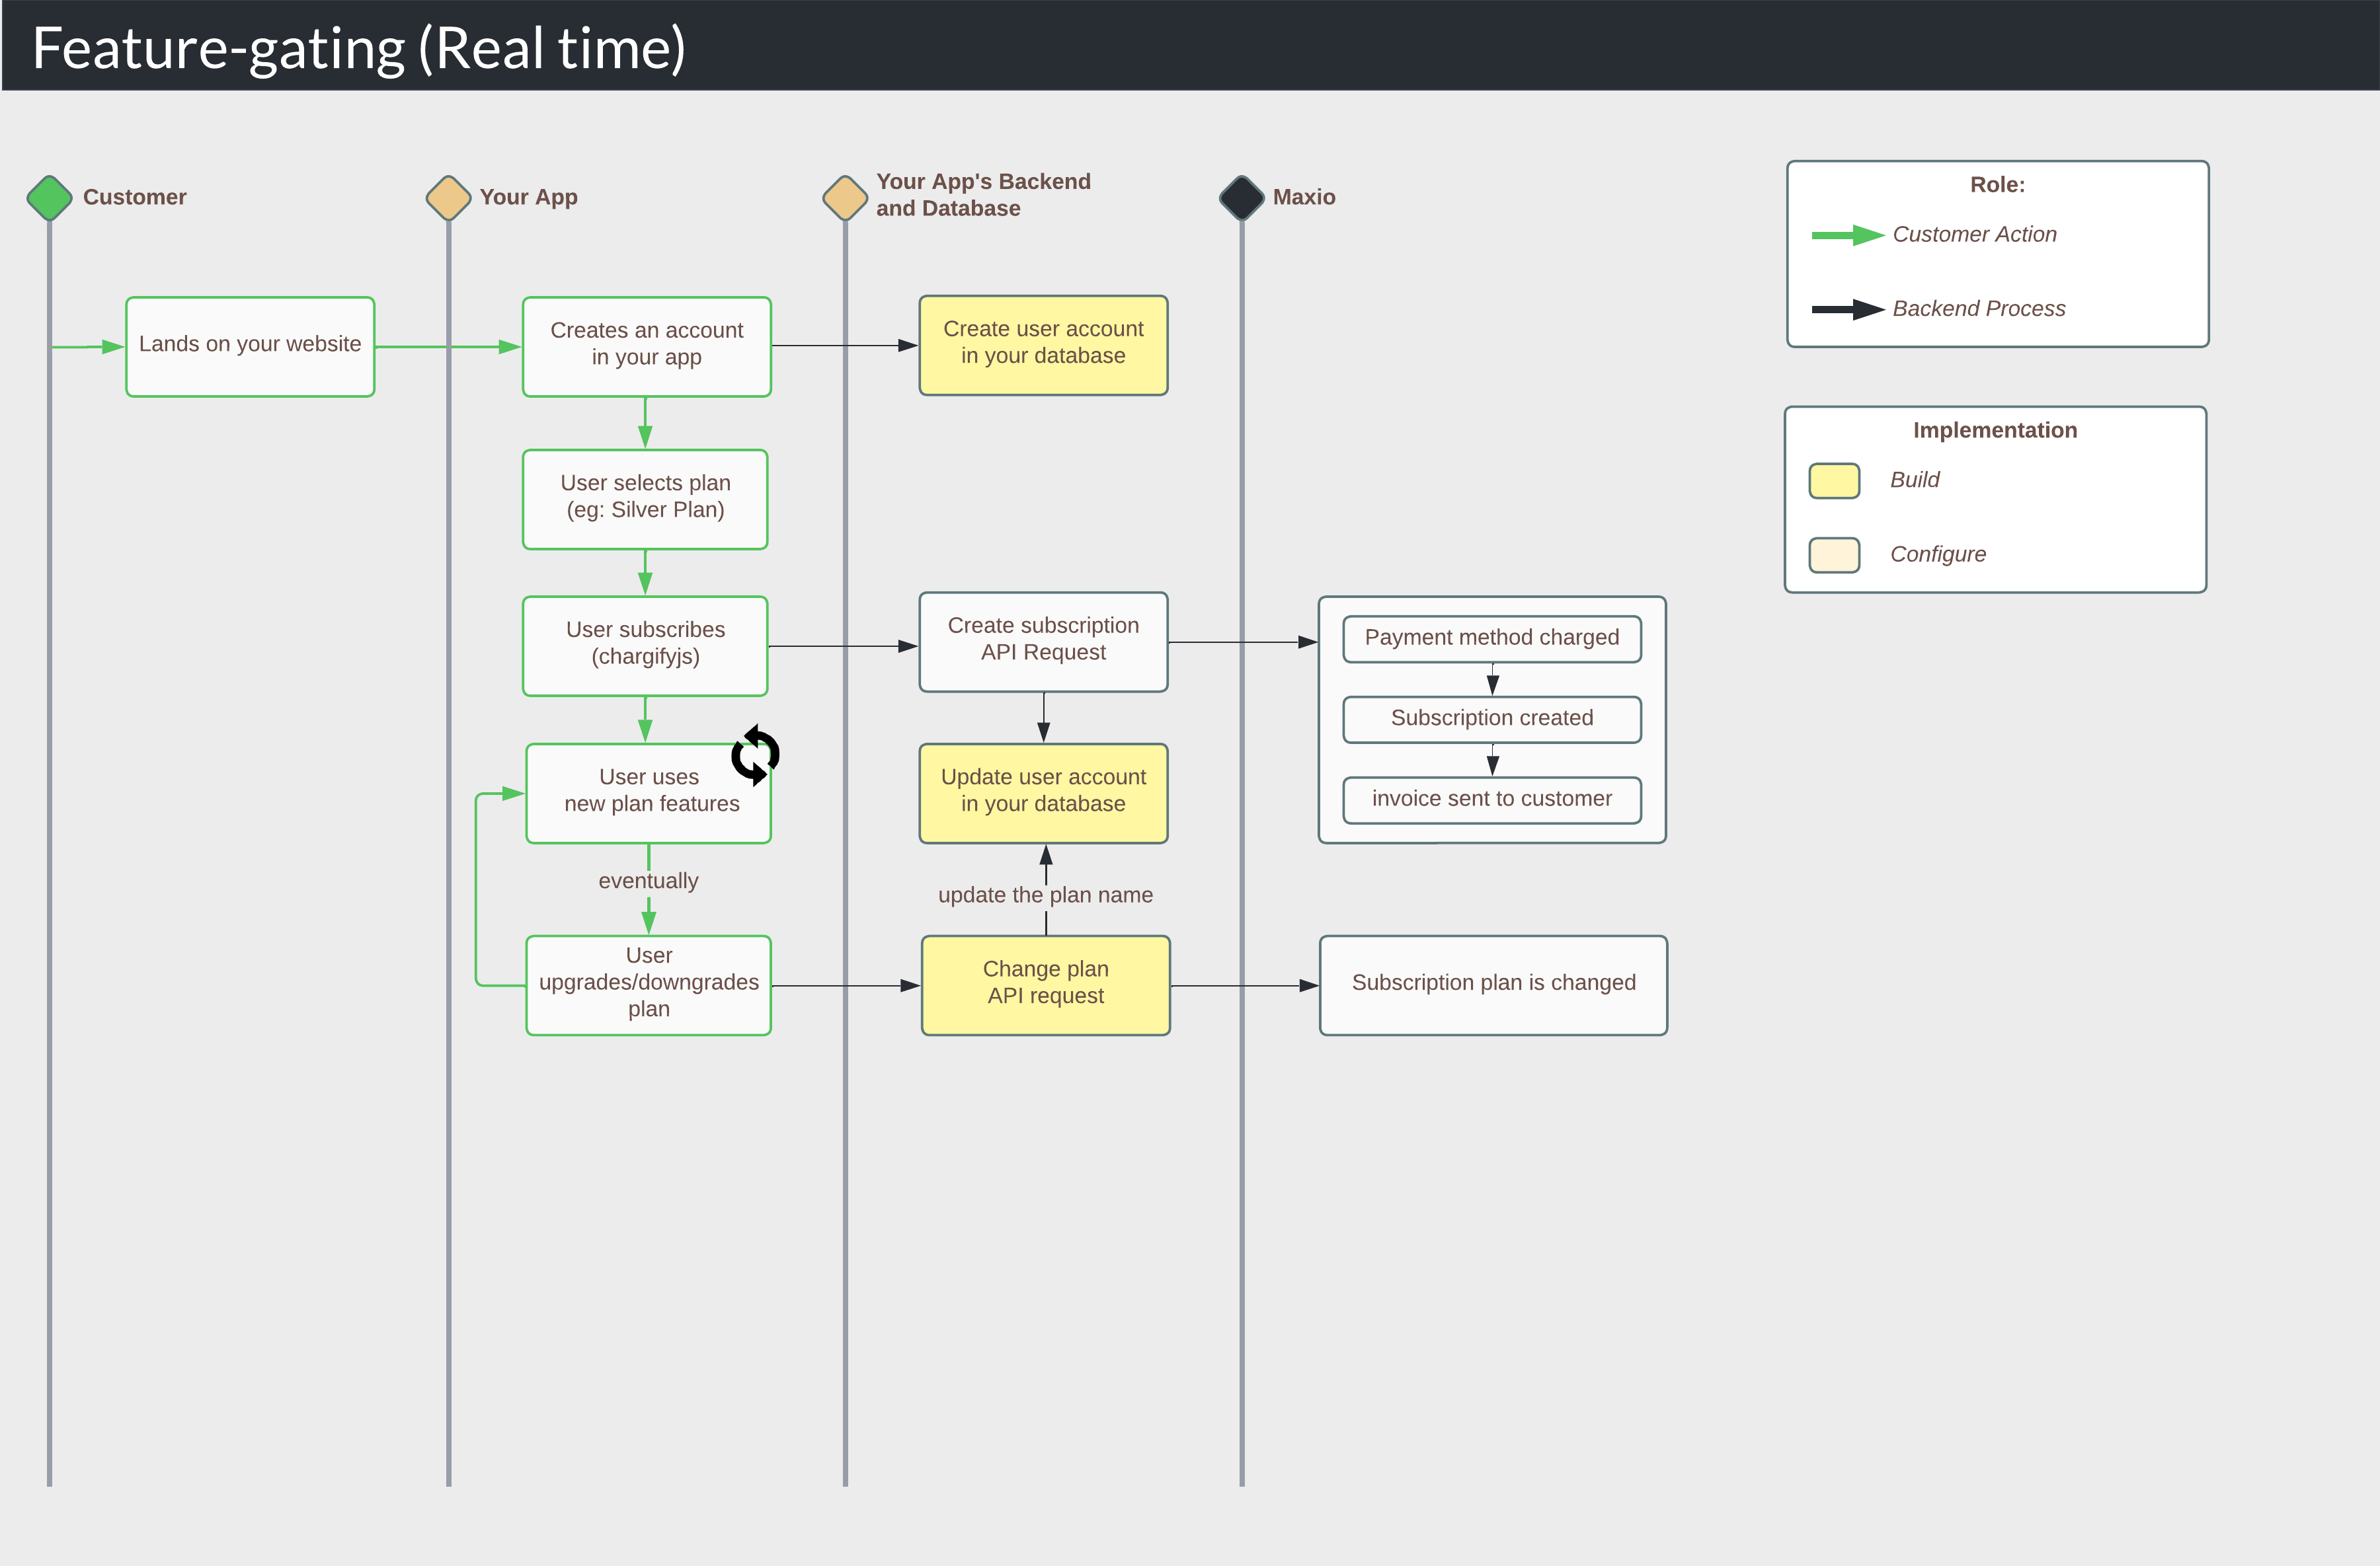
Task: Click the dark Maxio diamond marker
Action: (x=1242, y=198)
